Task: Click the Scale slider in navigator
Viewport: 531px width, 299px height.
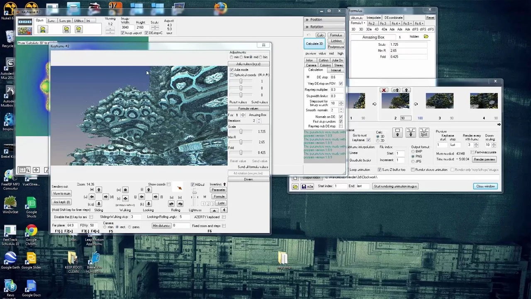Action: (x=241, y=132)
